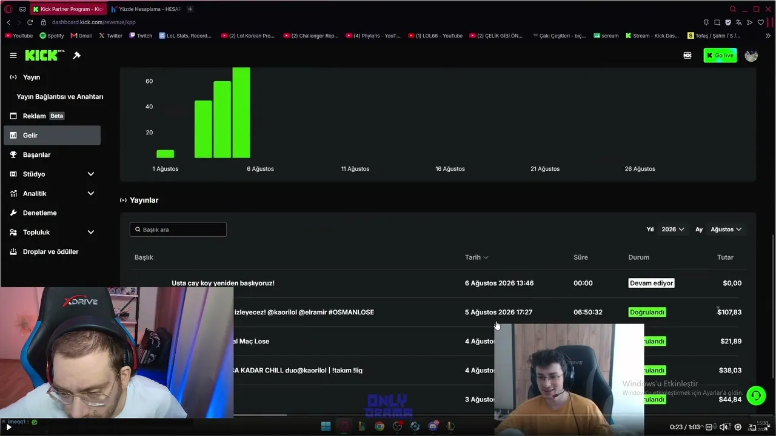Click the 6 Ağustos 2026 13:46 date
Screen dimensions: 776x436
pos(499,283)
